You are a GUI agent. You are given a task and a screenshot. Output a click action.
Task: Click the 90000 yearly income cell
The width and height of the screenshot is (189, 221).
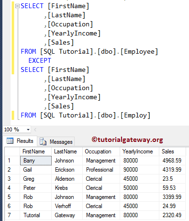point(139,170)
